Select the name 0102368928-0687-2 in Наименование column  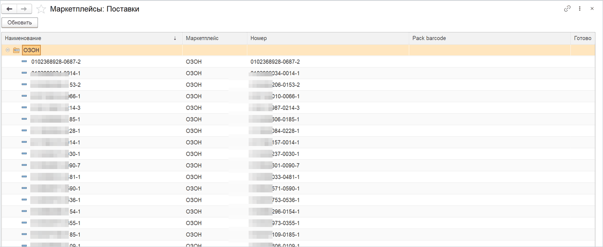pos(56,62)
